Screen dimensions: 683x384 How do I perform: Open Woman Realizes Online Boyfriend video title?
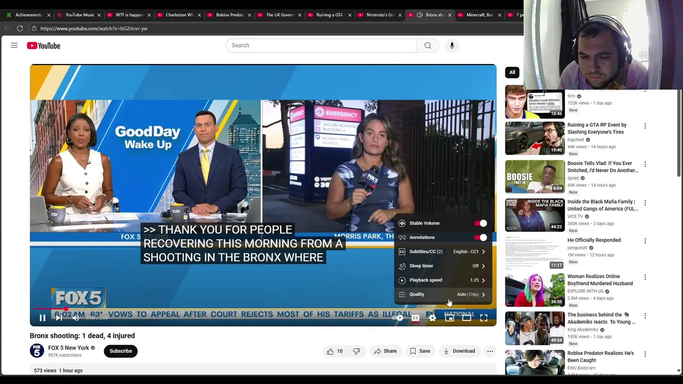pyautogui.click(x=600, y=280)
